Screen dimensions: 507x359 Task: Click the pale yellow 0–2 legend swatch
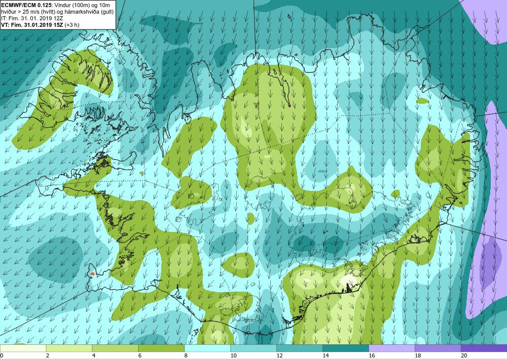coord(23,348)
